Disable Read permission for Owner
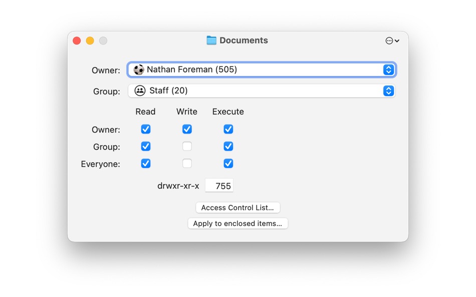This screenshot has height=297, width=476. click(145, 129)
